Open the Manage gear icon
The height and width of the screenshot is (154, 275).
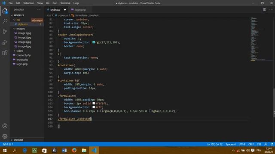5,136
